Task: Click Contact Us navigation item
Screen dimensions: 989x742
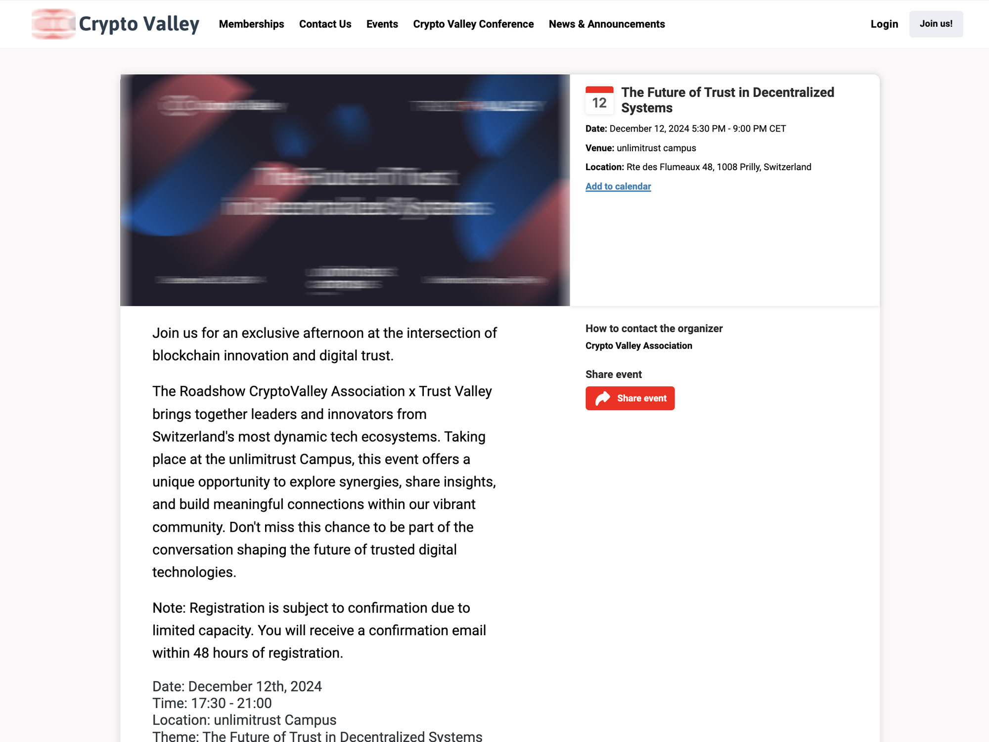Action: click(x=325, y=23)
